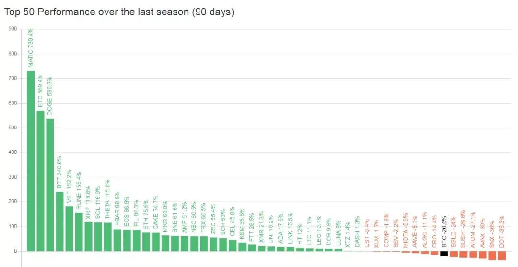
Task: Click the CAKE 74.7% bar
Action: [x=155, y=242]
